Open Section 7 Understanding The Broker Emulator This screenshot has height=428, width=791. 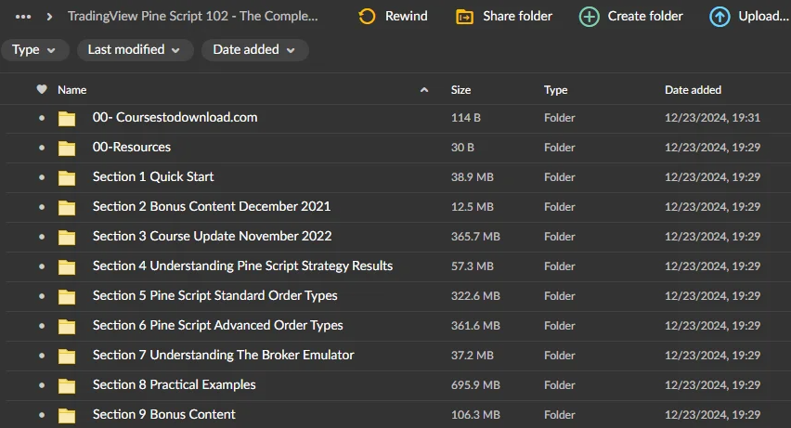[223, 356]
